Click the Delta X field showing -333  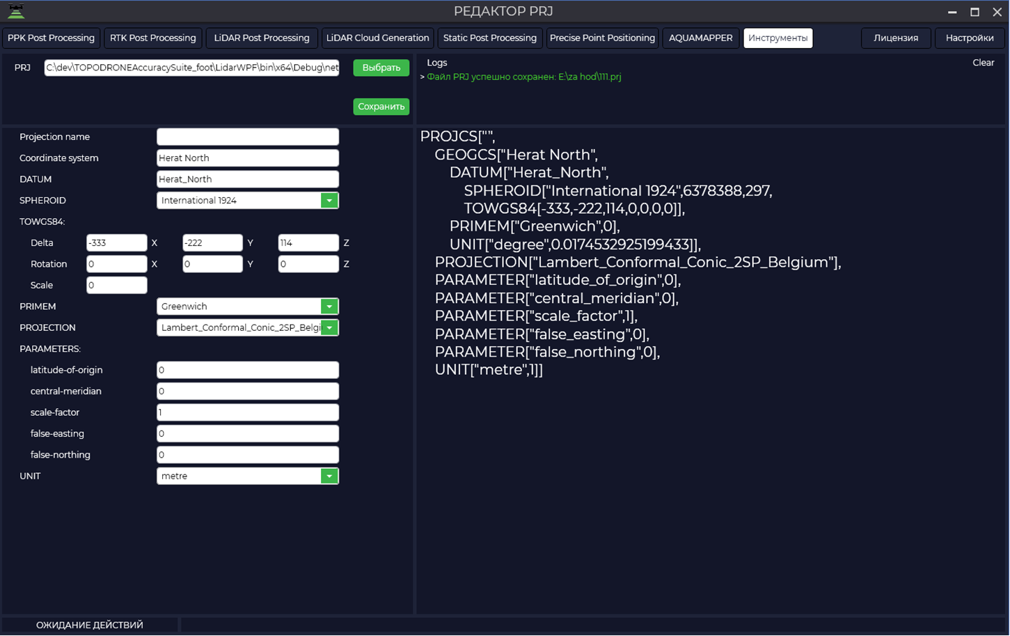(x=117, y=243)
